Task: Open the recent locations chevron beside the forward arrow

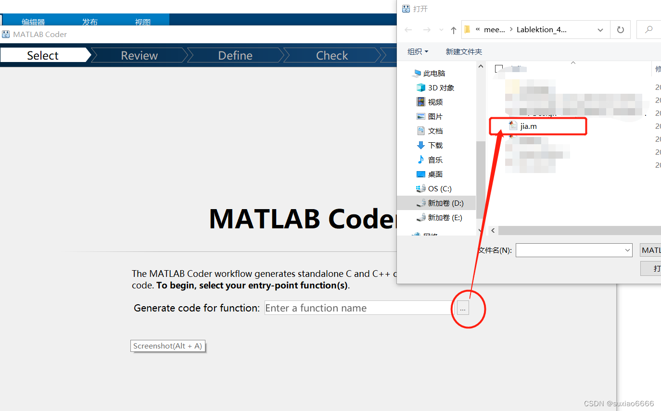Action: pyautogui.click(x=442, y=30)
